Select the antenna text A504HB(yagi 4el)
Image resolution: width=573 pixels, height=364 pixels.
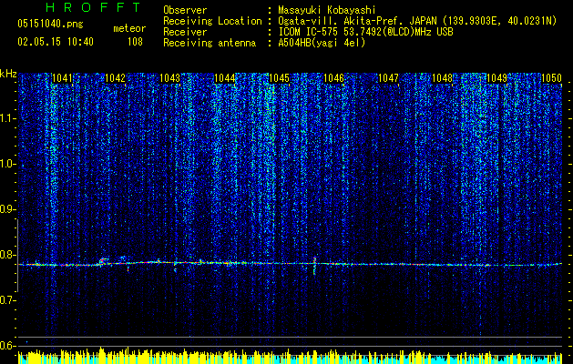click(322, 43)
